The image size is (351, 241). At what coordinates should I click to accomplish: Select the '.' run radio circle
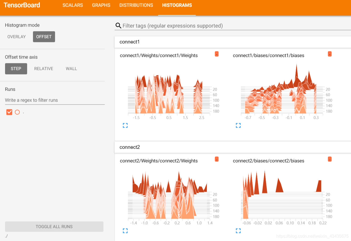tap(17, 112)
